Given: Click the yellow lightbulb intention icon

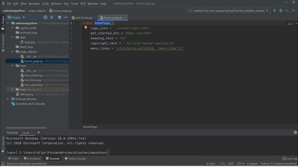Looking at the screenshot, I should [x=86, y=28].
